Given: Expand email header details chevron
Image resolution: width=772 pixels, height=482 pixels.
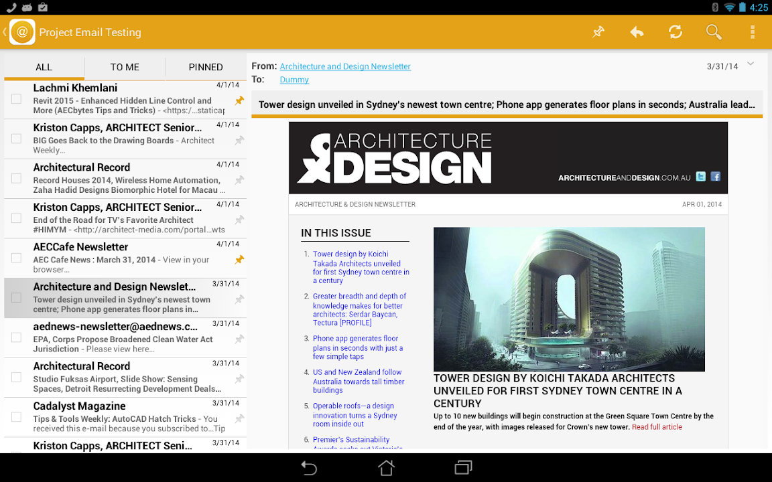Looking at the screenshot, I should (751, 64).
